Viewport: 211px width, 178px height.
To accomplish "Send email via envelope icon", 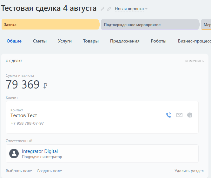I will [179, 115].
